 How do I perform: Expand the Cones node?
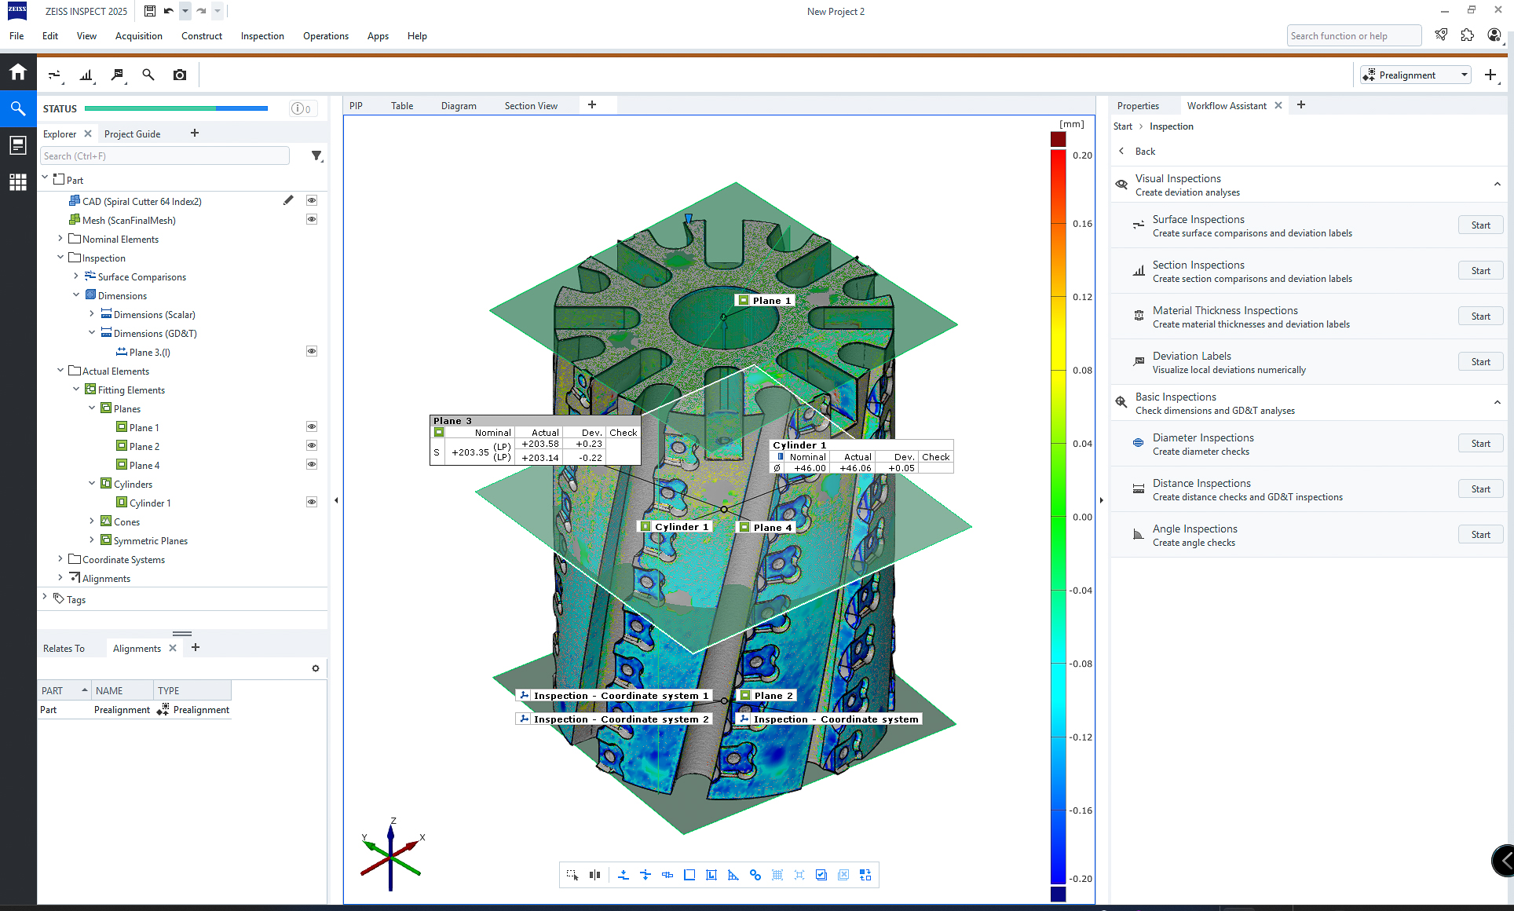(x=92, y=521)
